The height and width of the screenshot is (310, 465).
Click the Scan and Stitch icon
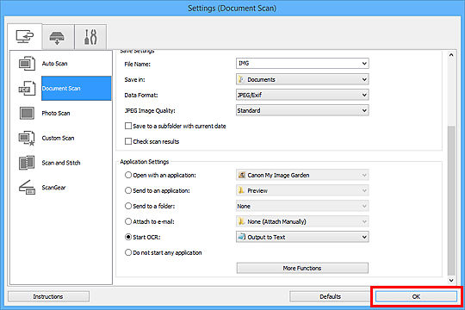pyautogui.click(x=27, y=163)
